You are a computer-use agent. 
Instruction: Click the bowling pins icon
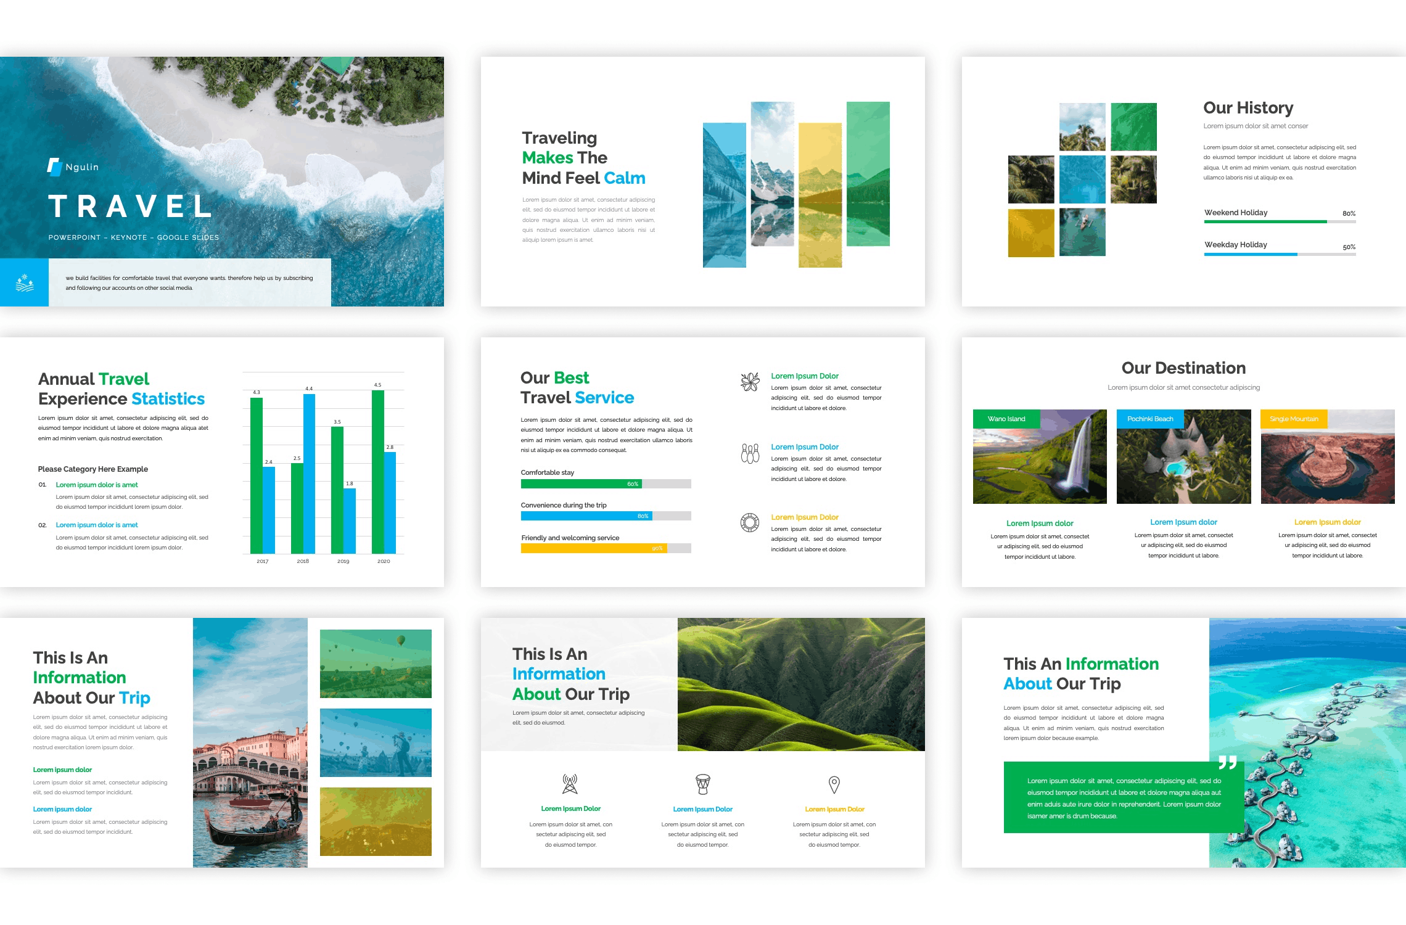coord(750,453)
